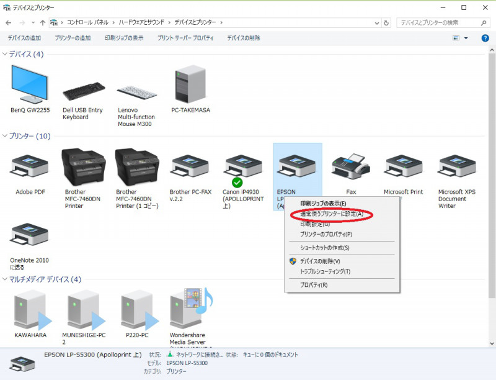The height and width of the screenshot is (380, 496).
Task: Click the scrollbar up arrow
Action: (492, 50)
